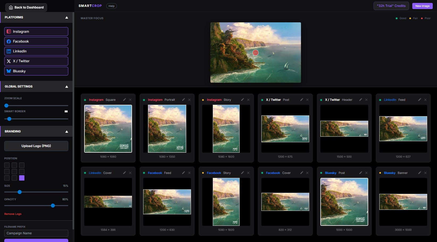Open the Help page
This screenshot has width=437, height=242.
tap(112, 6)
